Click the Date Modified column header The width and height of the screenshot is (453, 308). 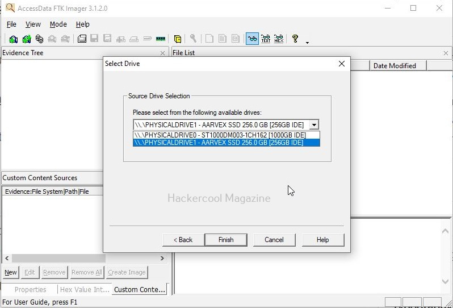(395, 66)
